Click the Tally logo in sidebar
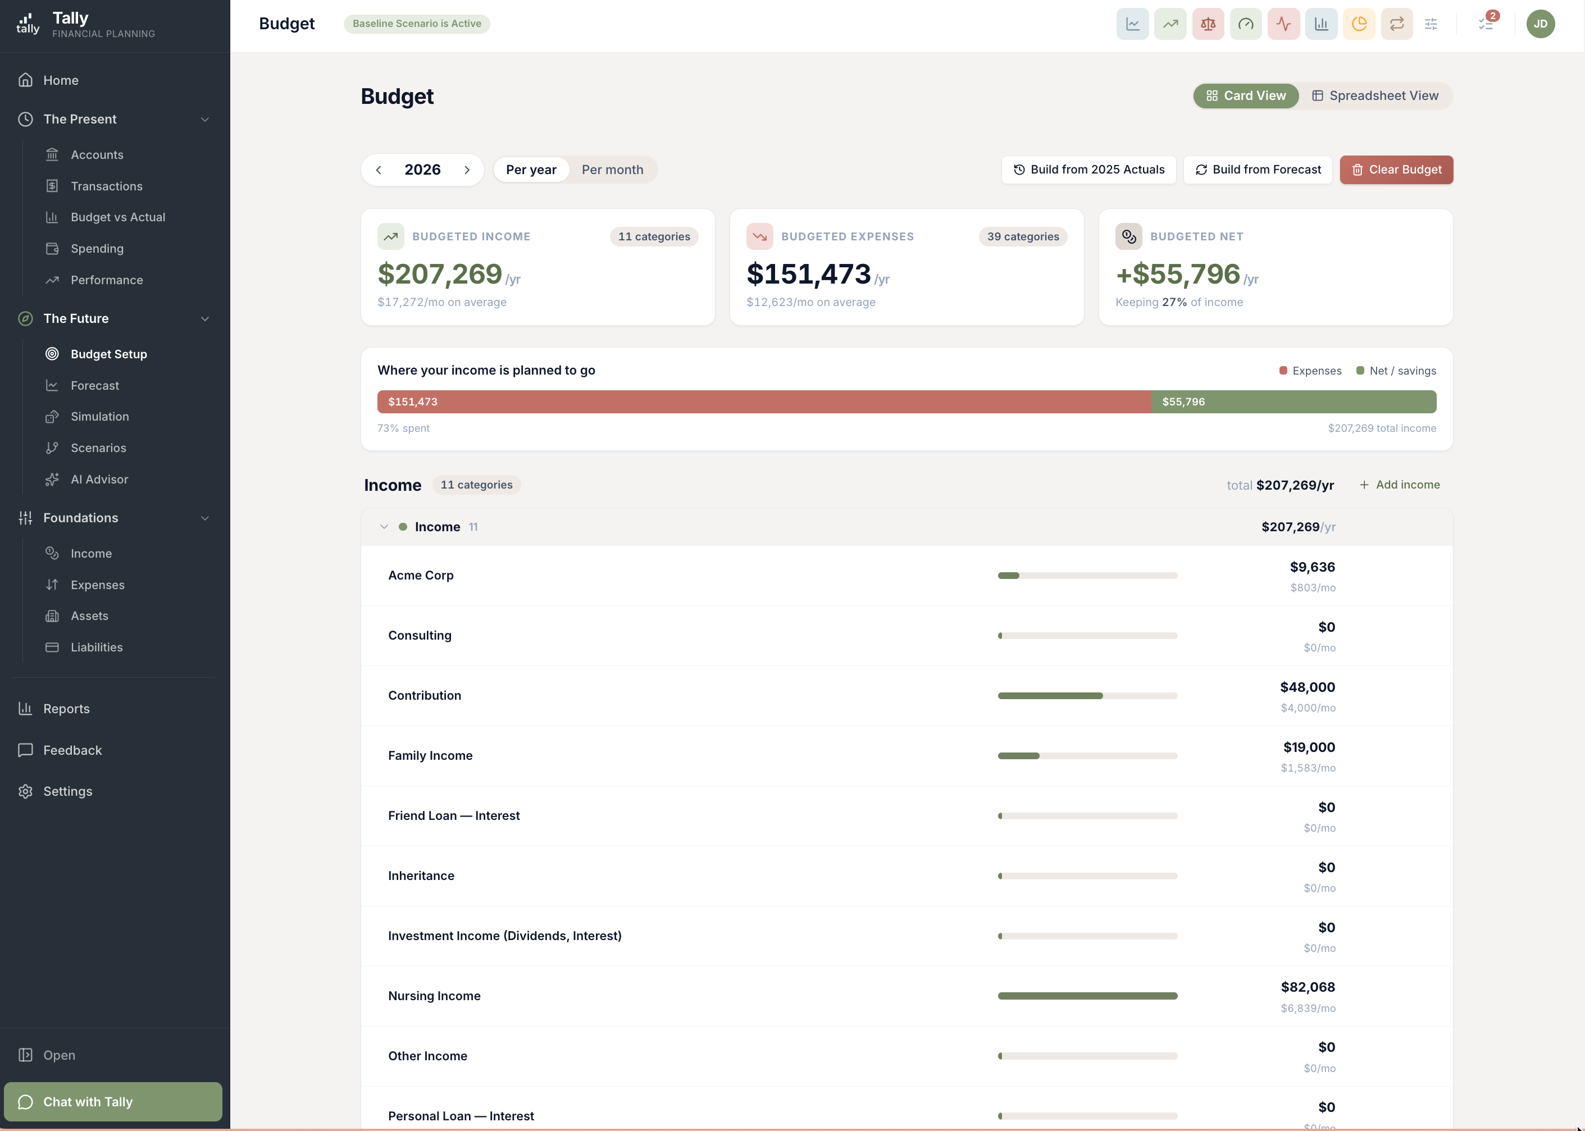This screenshot has height=1131, width=1585. (28, 24)
